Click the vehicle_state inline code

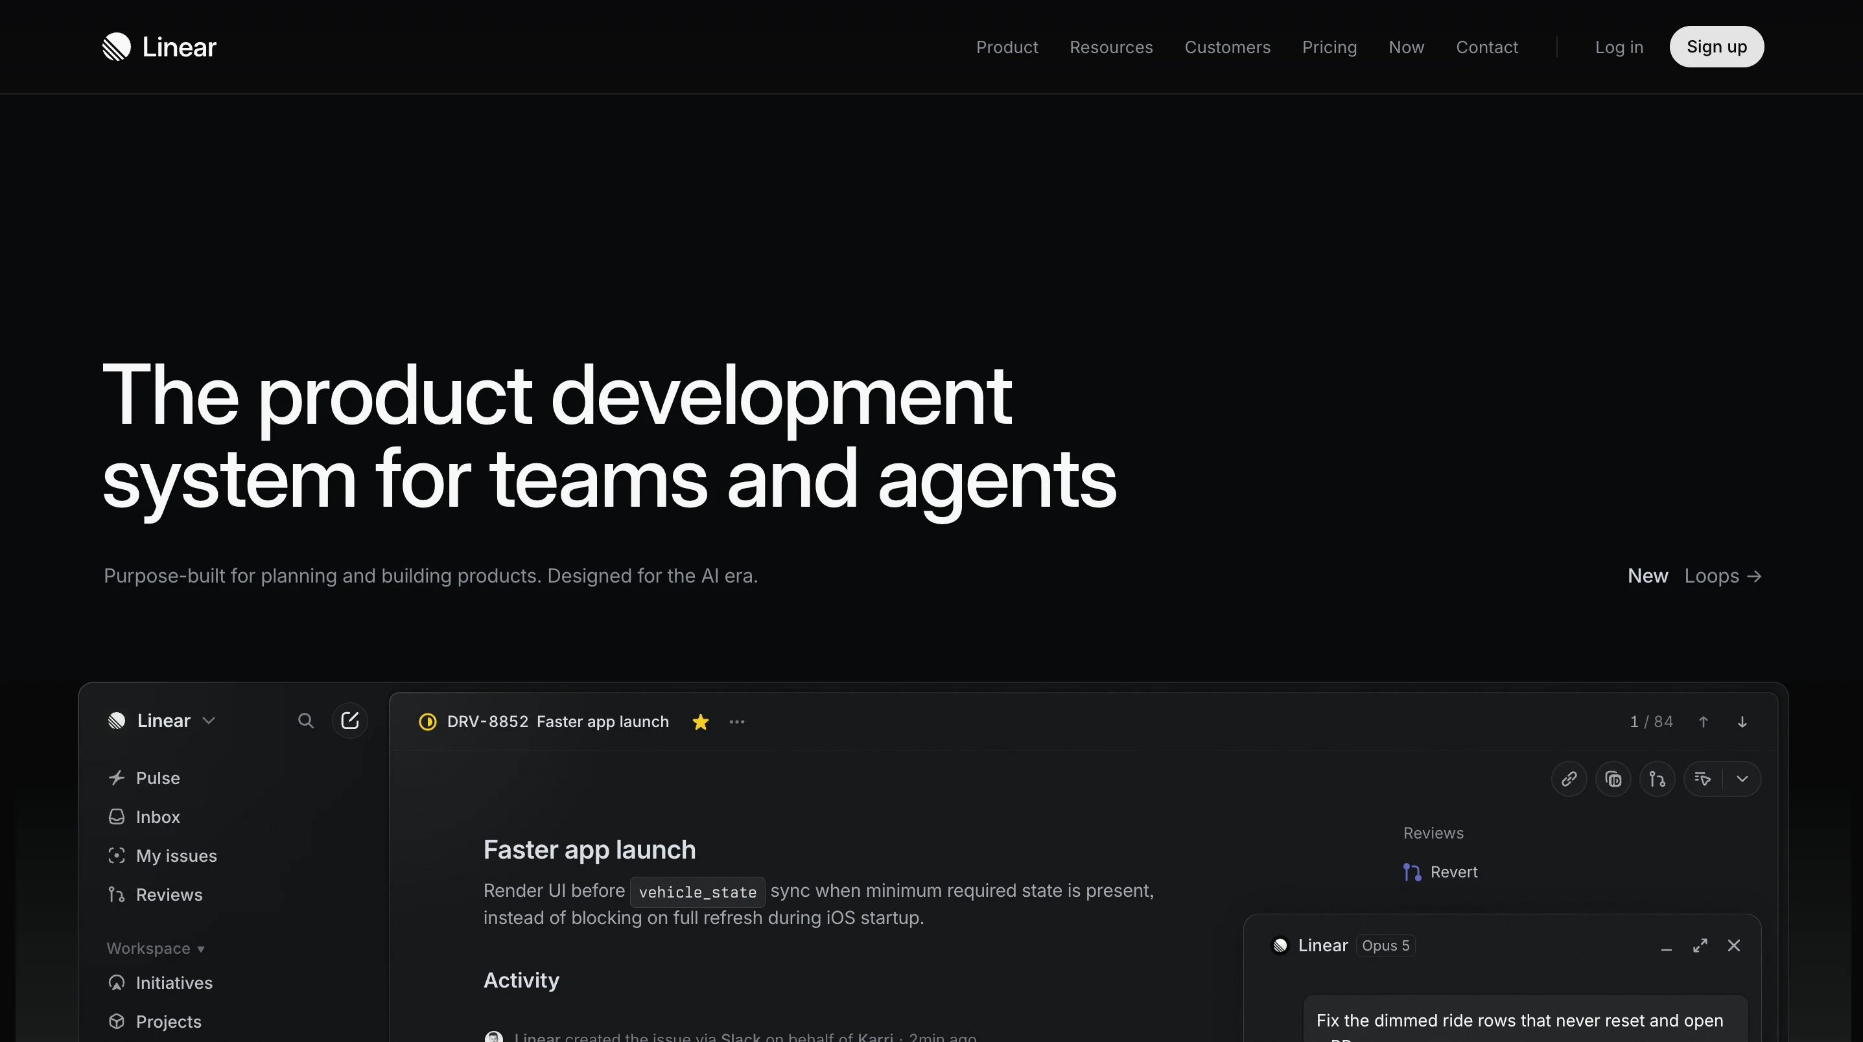pos(697,892)
